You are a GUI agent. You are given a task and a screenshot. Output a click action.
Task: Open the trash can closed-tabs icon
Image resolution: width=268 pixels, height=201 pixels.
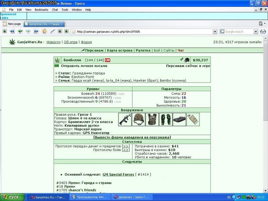tap(261, 23)
